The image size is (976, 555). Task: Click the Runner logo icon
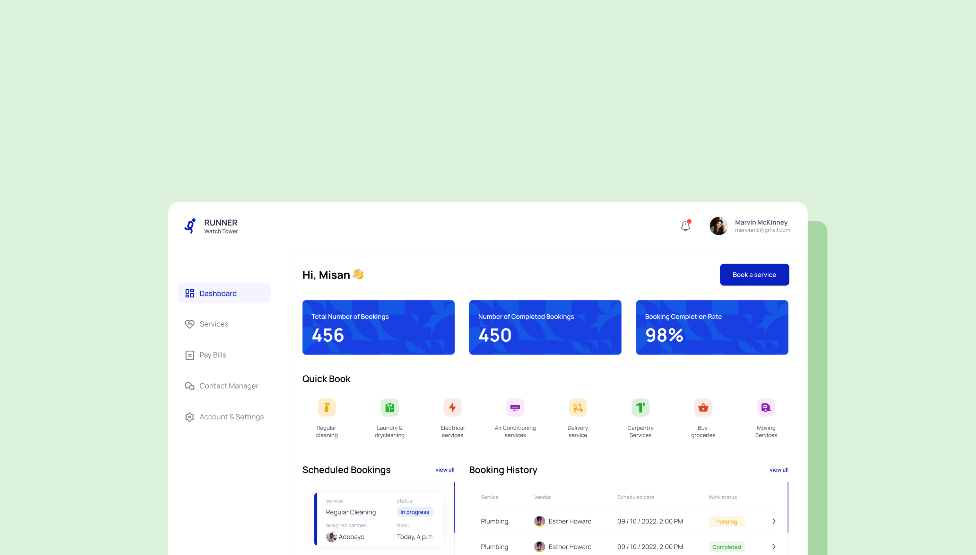pos(190,226)
